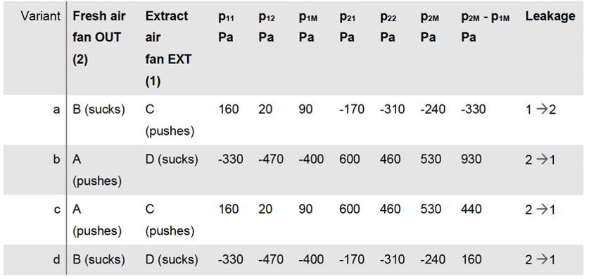The width and height of the screenshot is (589, 279).
Task: Select the 440 value in row c
Action: (x=471, y=209)
